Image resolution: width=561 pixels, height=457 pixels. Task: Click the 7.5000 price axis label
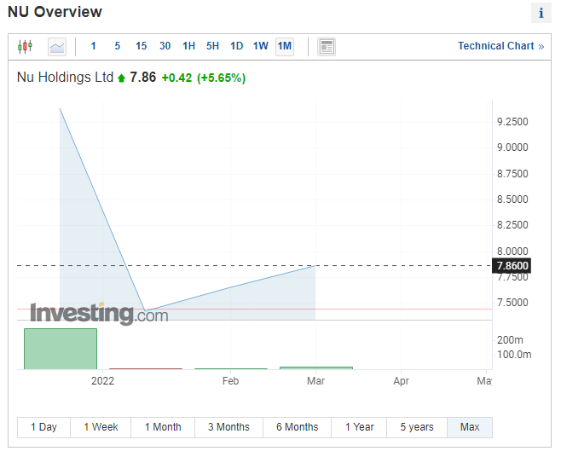pyautogui.click(x=512, y=303)
